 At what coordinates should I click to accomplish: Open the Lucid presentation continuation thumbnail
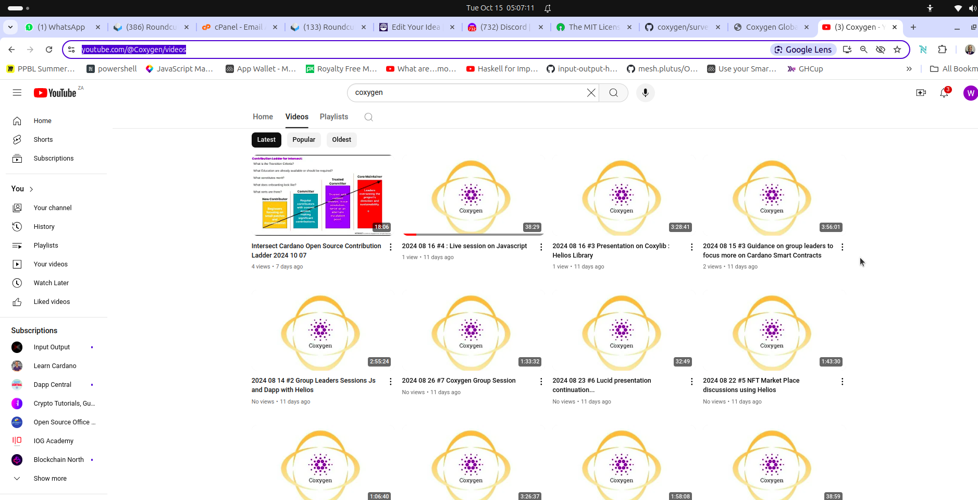[622, 330]
